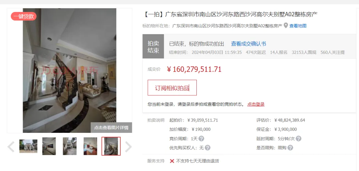Click 点击登录 link
The width and height of the screenshot is (359, 171).
tap(256, 104)
